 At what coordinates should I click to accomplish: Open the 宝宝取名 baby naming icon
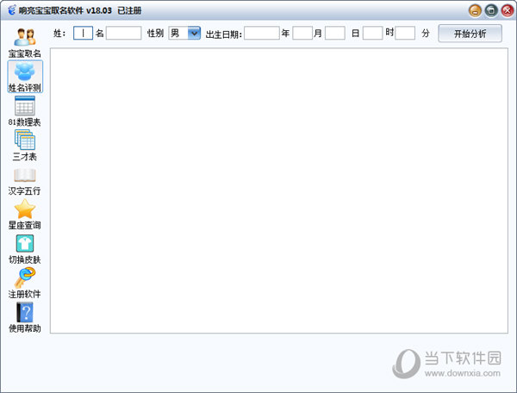point(25,37)
